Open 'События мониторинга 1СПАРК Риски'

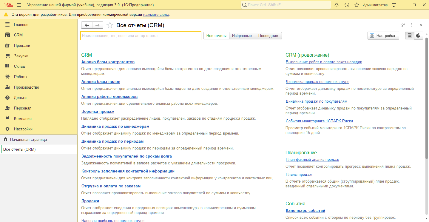pyautogui.click(x=319, y=121)
